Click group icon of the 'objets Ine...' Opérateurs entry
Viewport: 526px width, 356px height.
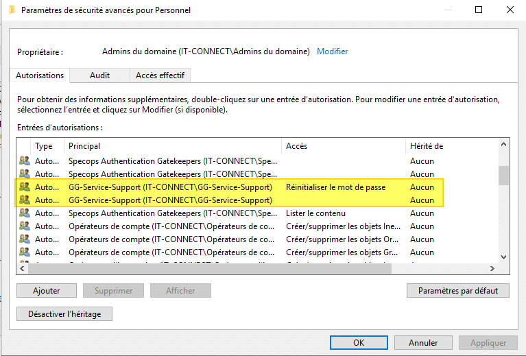click(25, 226)
